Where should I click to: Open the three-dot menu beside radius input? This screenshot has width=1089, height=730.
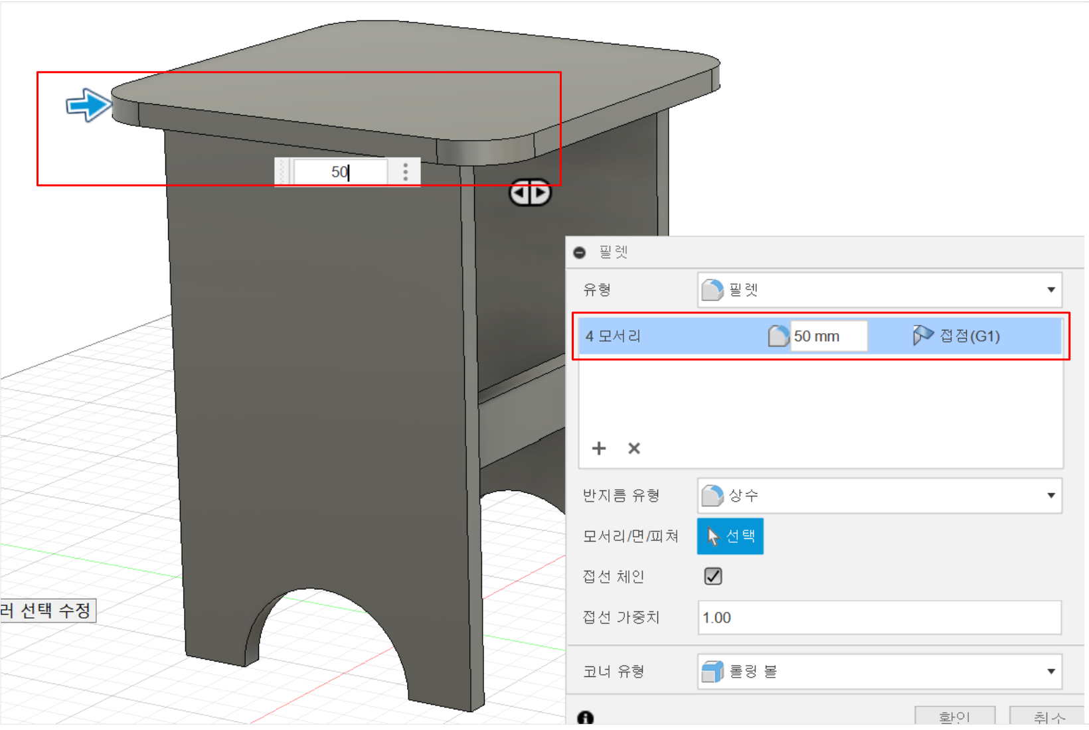click(405, 173)
